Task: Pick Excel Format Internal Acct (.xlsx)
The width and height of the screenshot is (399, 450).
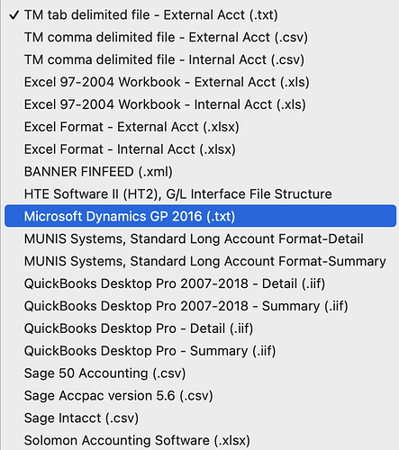Action: [200, 149]
